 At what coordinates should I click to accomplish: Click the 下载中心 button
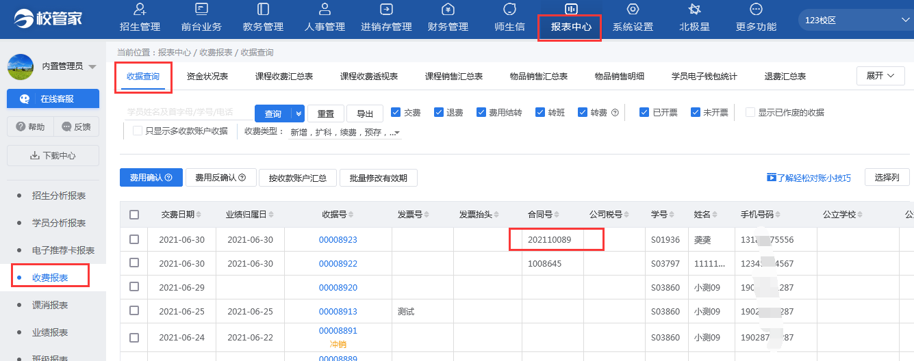pyautogui.click(x=53, y=155)
